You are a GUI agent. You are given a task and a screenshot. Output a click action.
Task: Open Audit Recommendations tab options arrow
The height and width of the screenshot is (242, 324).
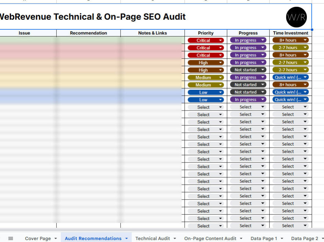pyautogui.click(x=126, y=238)
